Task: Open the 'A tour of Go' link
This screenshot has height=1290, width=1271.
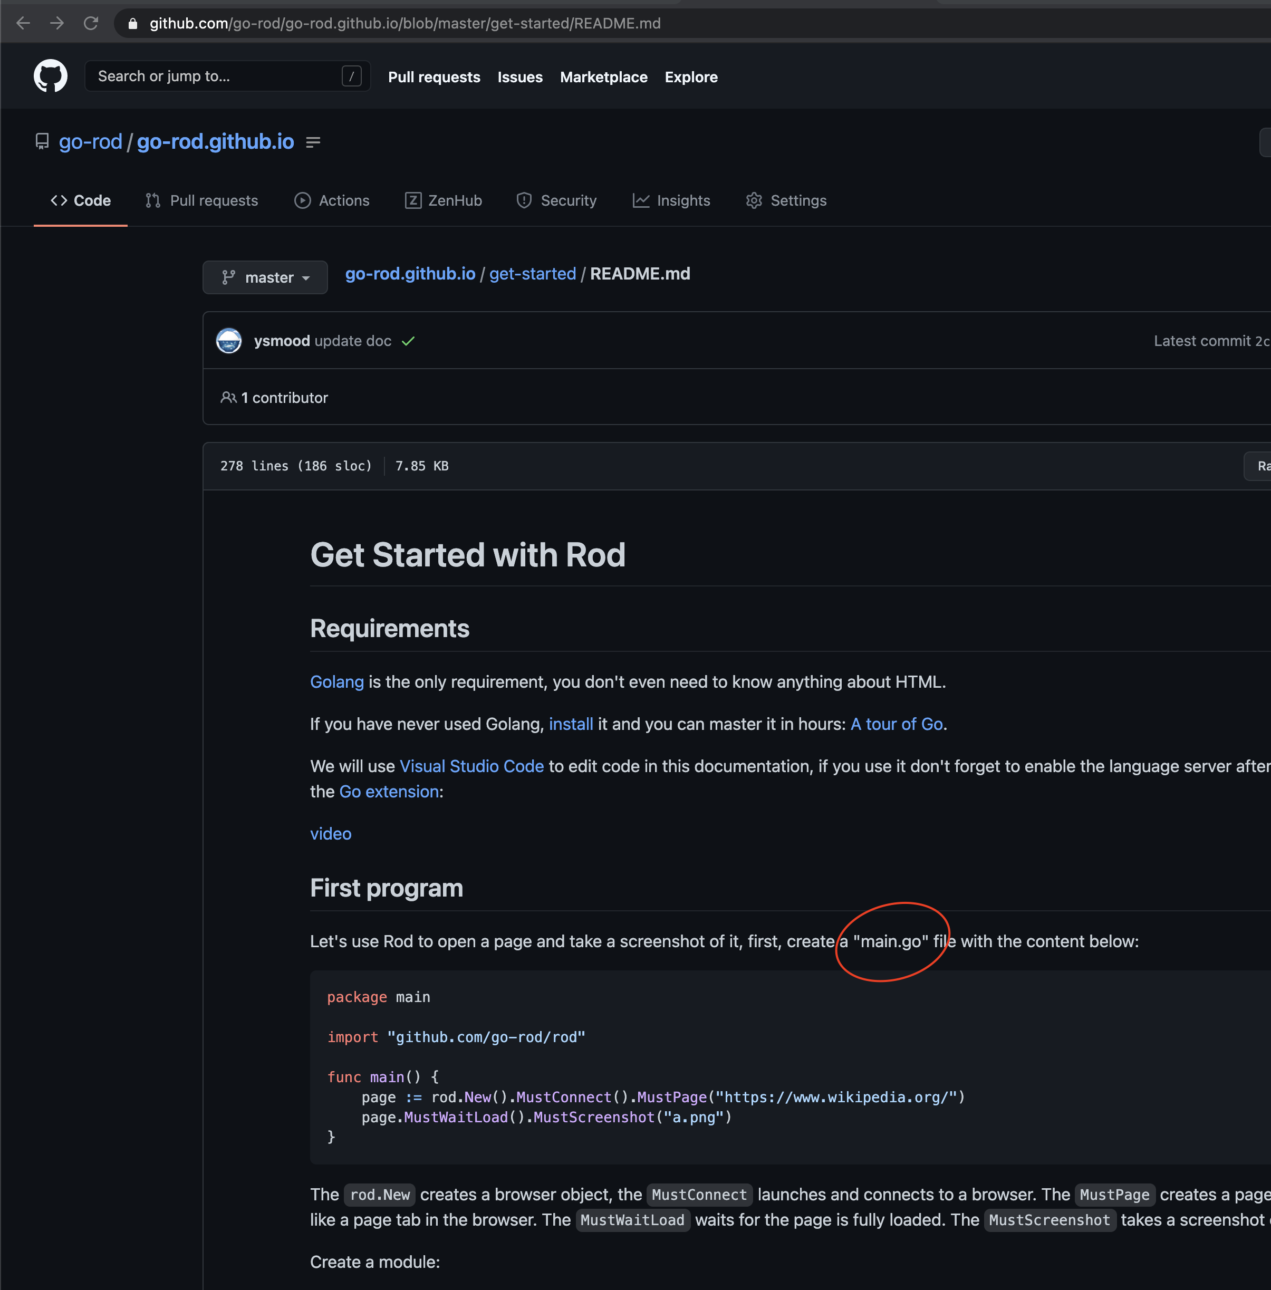Action: pos(897,724)
